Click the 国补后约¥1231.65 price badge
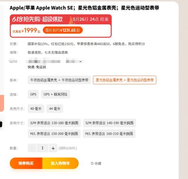The height and width of the screenshot is (179, 188). (63, 30)
